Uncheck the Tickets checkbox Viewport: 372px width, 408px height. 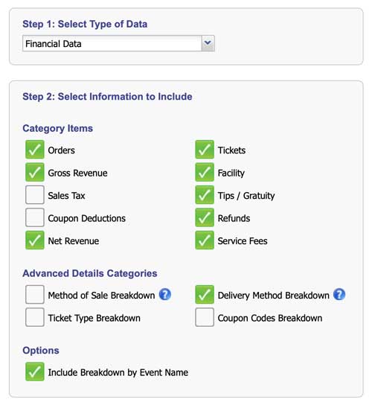click(205, 150)
